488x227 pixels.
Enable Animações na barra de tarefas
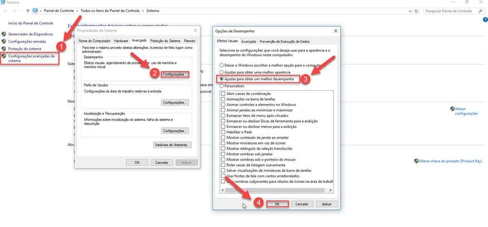coord(223,99)
